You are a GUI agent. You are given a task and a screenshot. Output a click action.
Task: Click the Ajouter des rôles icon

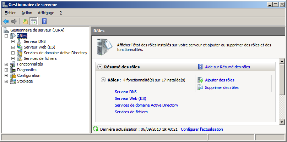coord(200,80)
